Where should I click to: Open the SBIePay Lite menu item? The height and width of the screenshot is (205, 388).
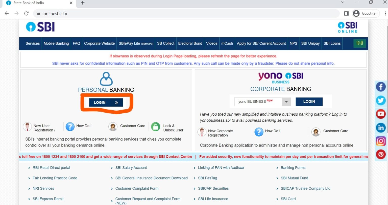[136, 43]
